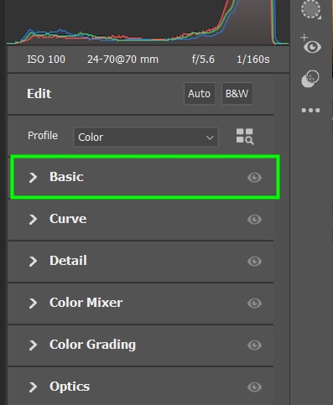
Task: Browse profiles with the grid search icon
Action: click(x=245, y=137)
